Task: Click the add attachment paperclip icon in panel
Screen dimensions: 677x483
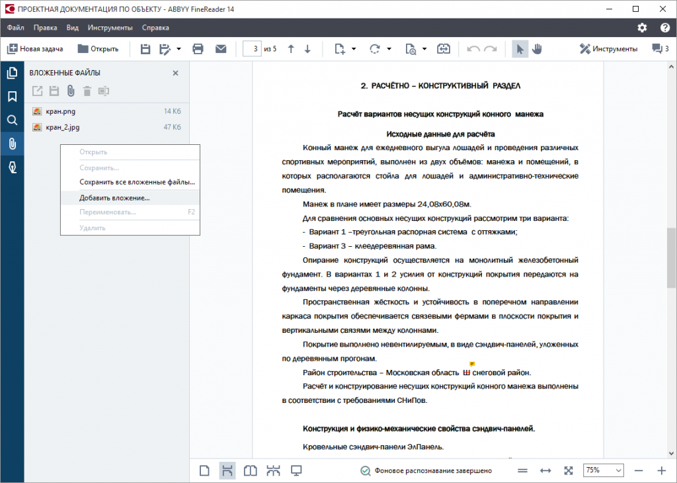Action: pos(71,91)
